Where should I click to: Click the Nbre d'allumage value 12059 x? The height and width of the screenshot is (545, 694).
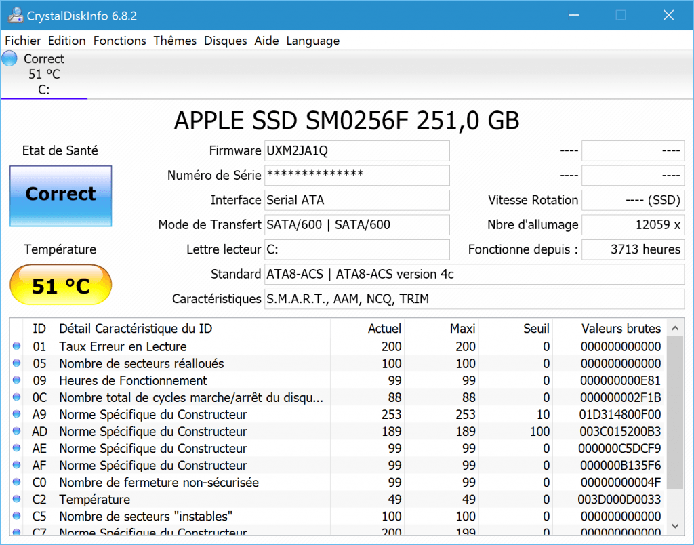tap(633, 225)
